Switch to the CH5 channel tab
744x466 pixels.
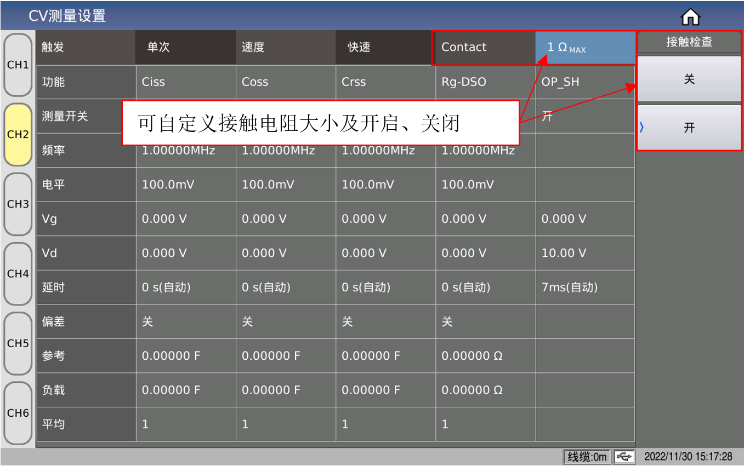click(18, 343)
